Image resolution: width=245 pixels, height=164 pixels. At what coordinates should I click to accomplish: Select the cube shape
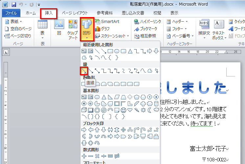(x=84, y=110)
